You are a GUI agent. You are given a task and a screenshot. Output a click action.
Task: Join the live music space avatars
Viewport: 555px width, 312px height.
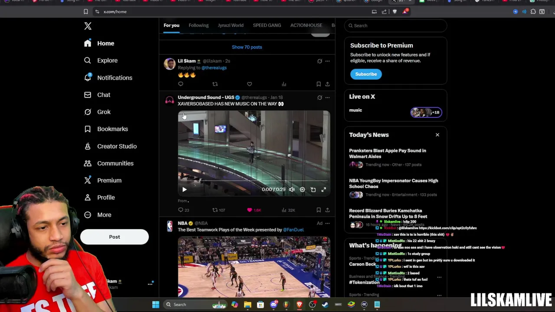tap(426, 112)
